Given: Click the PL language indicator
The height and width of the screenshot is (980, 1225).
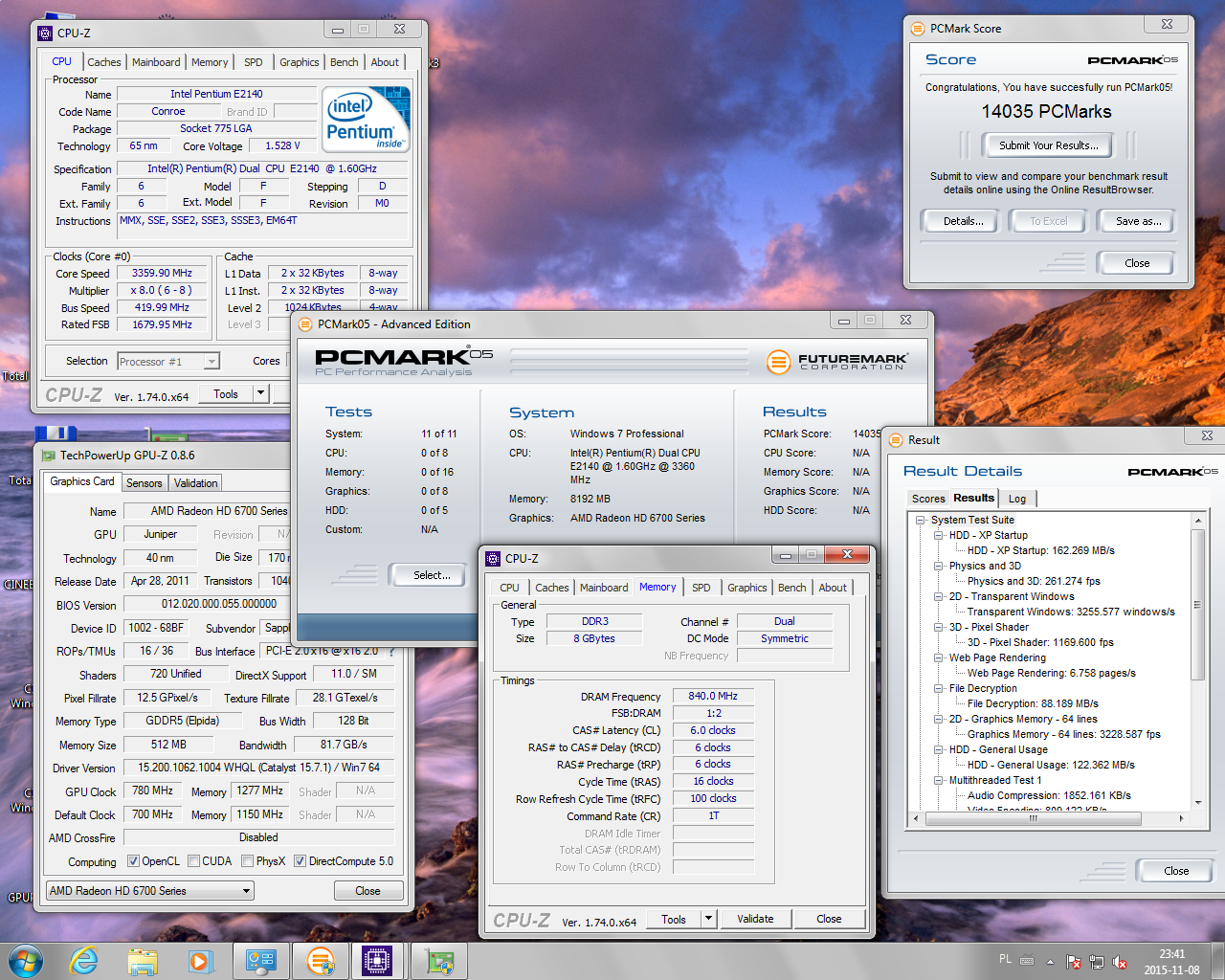Looking at the screenshot, I should pos(1005,959).
